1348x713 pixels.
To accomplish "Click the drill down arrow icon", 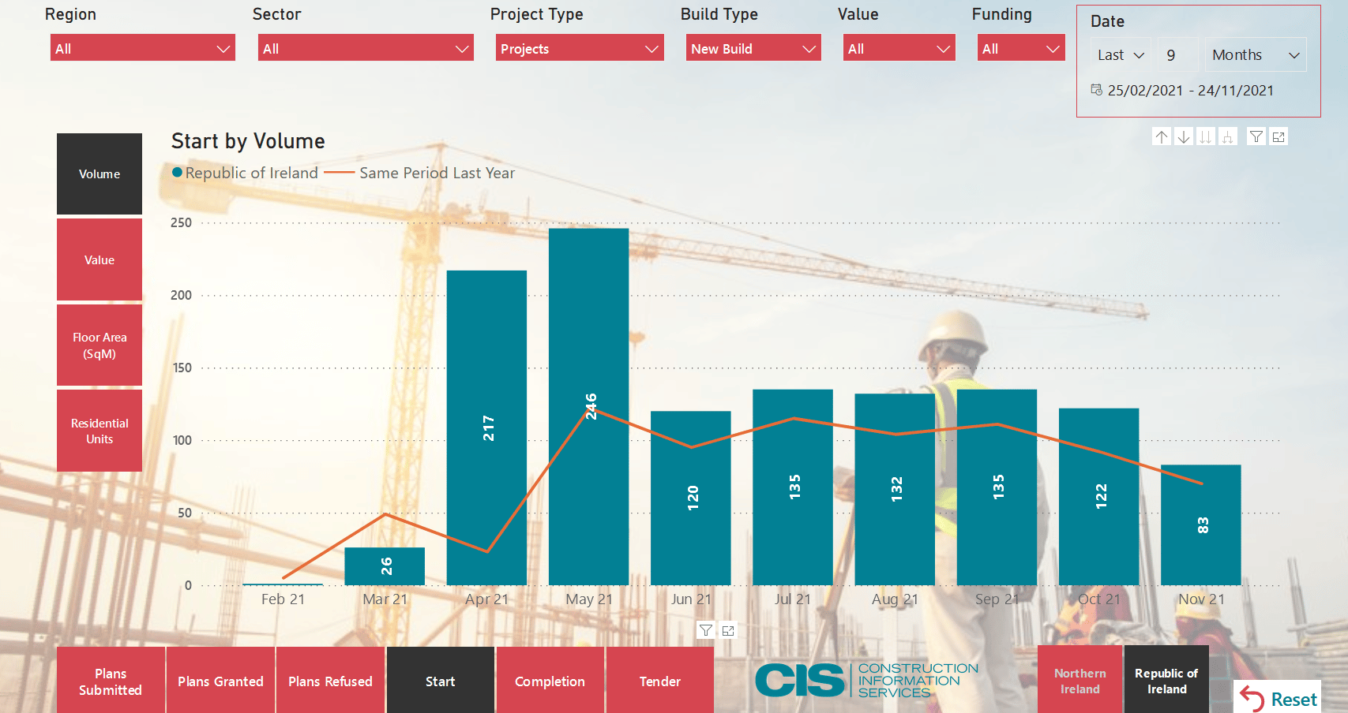I will 1183,137.
